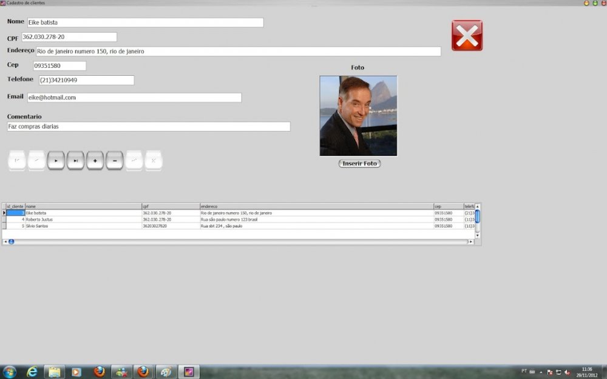607x379 pixels.
Task: Click the red X close form button
Action: [x=467, y=35]
